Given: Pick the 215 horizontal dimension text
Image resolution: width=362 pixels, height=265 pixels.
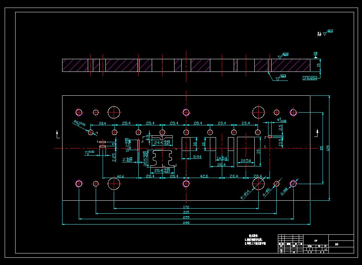Looking at the screenshot, I should pos(186,212).
